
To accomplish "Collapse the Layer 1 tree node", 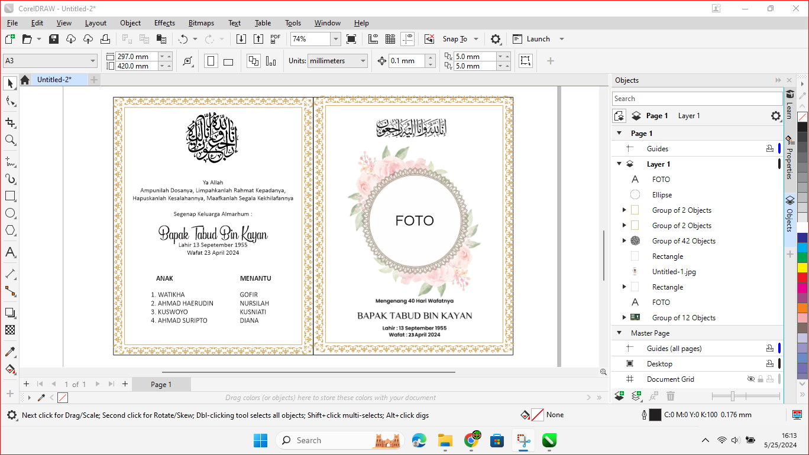I will 619,164.
